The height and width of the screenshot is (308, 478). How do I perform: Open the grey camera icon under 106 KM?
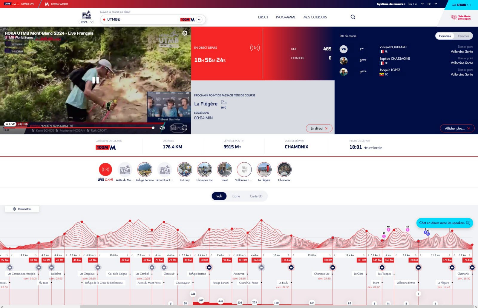pyautogui.click(x=261, y=267)
